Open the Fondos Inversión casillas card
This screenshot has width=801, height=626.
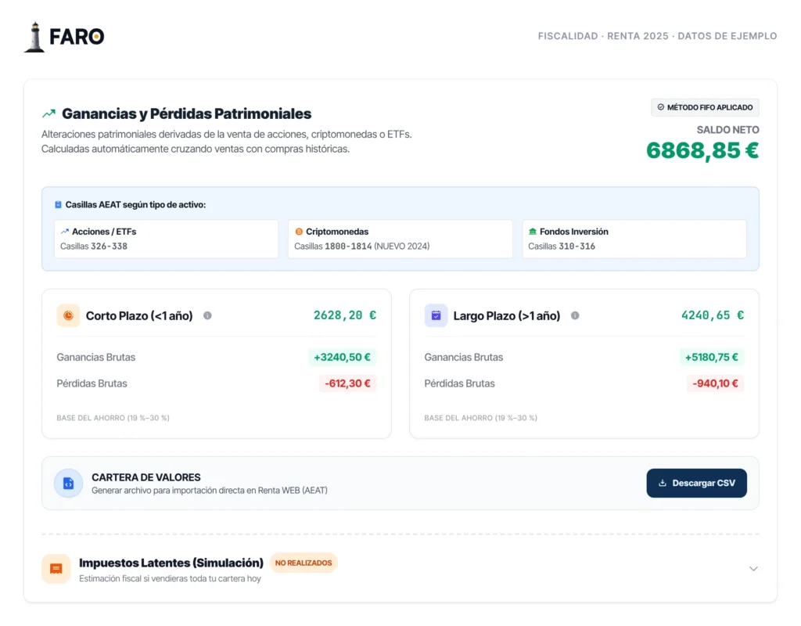[x=634, y=239]
